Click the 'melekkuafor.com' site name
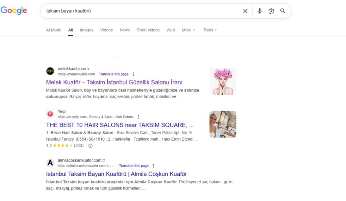The height and width of the screenshot is (201, 346). pos(73,69)
